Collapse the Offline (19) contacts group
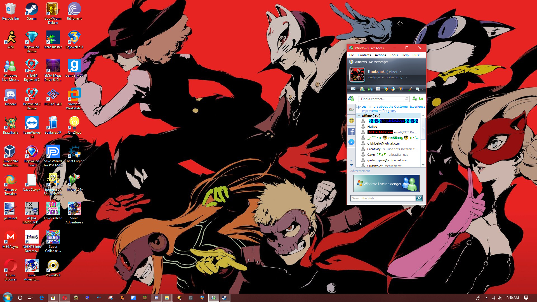Viewport: 537px width, 302px height. (359, 115)
